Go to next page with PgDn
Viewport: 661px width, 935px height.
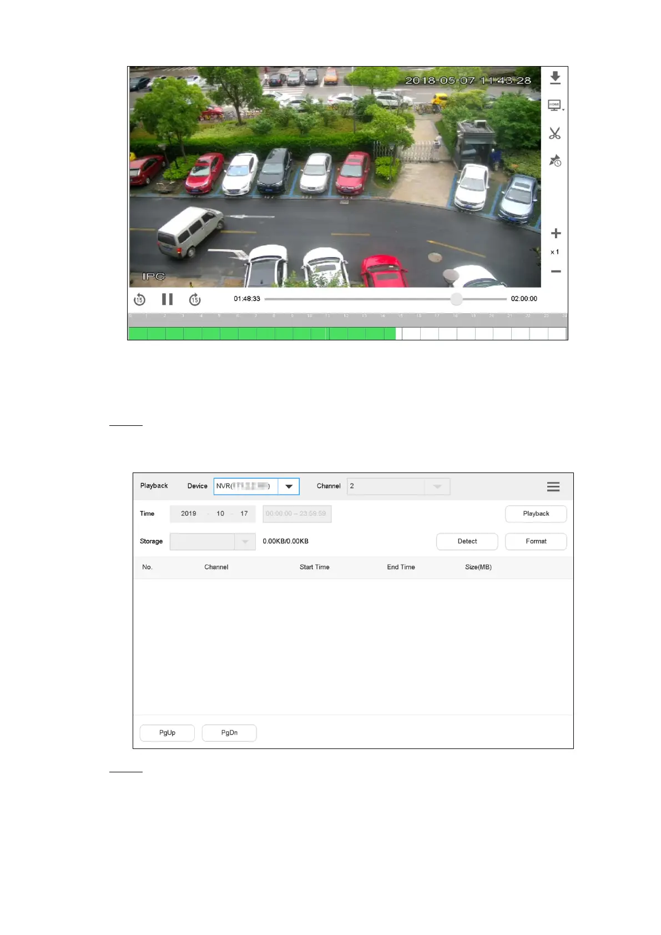[229, 733]
